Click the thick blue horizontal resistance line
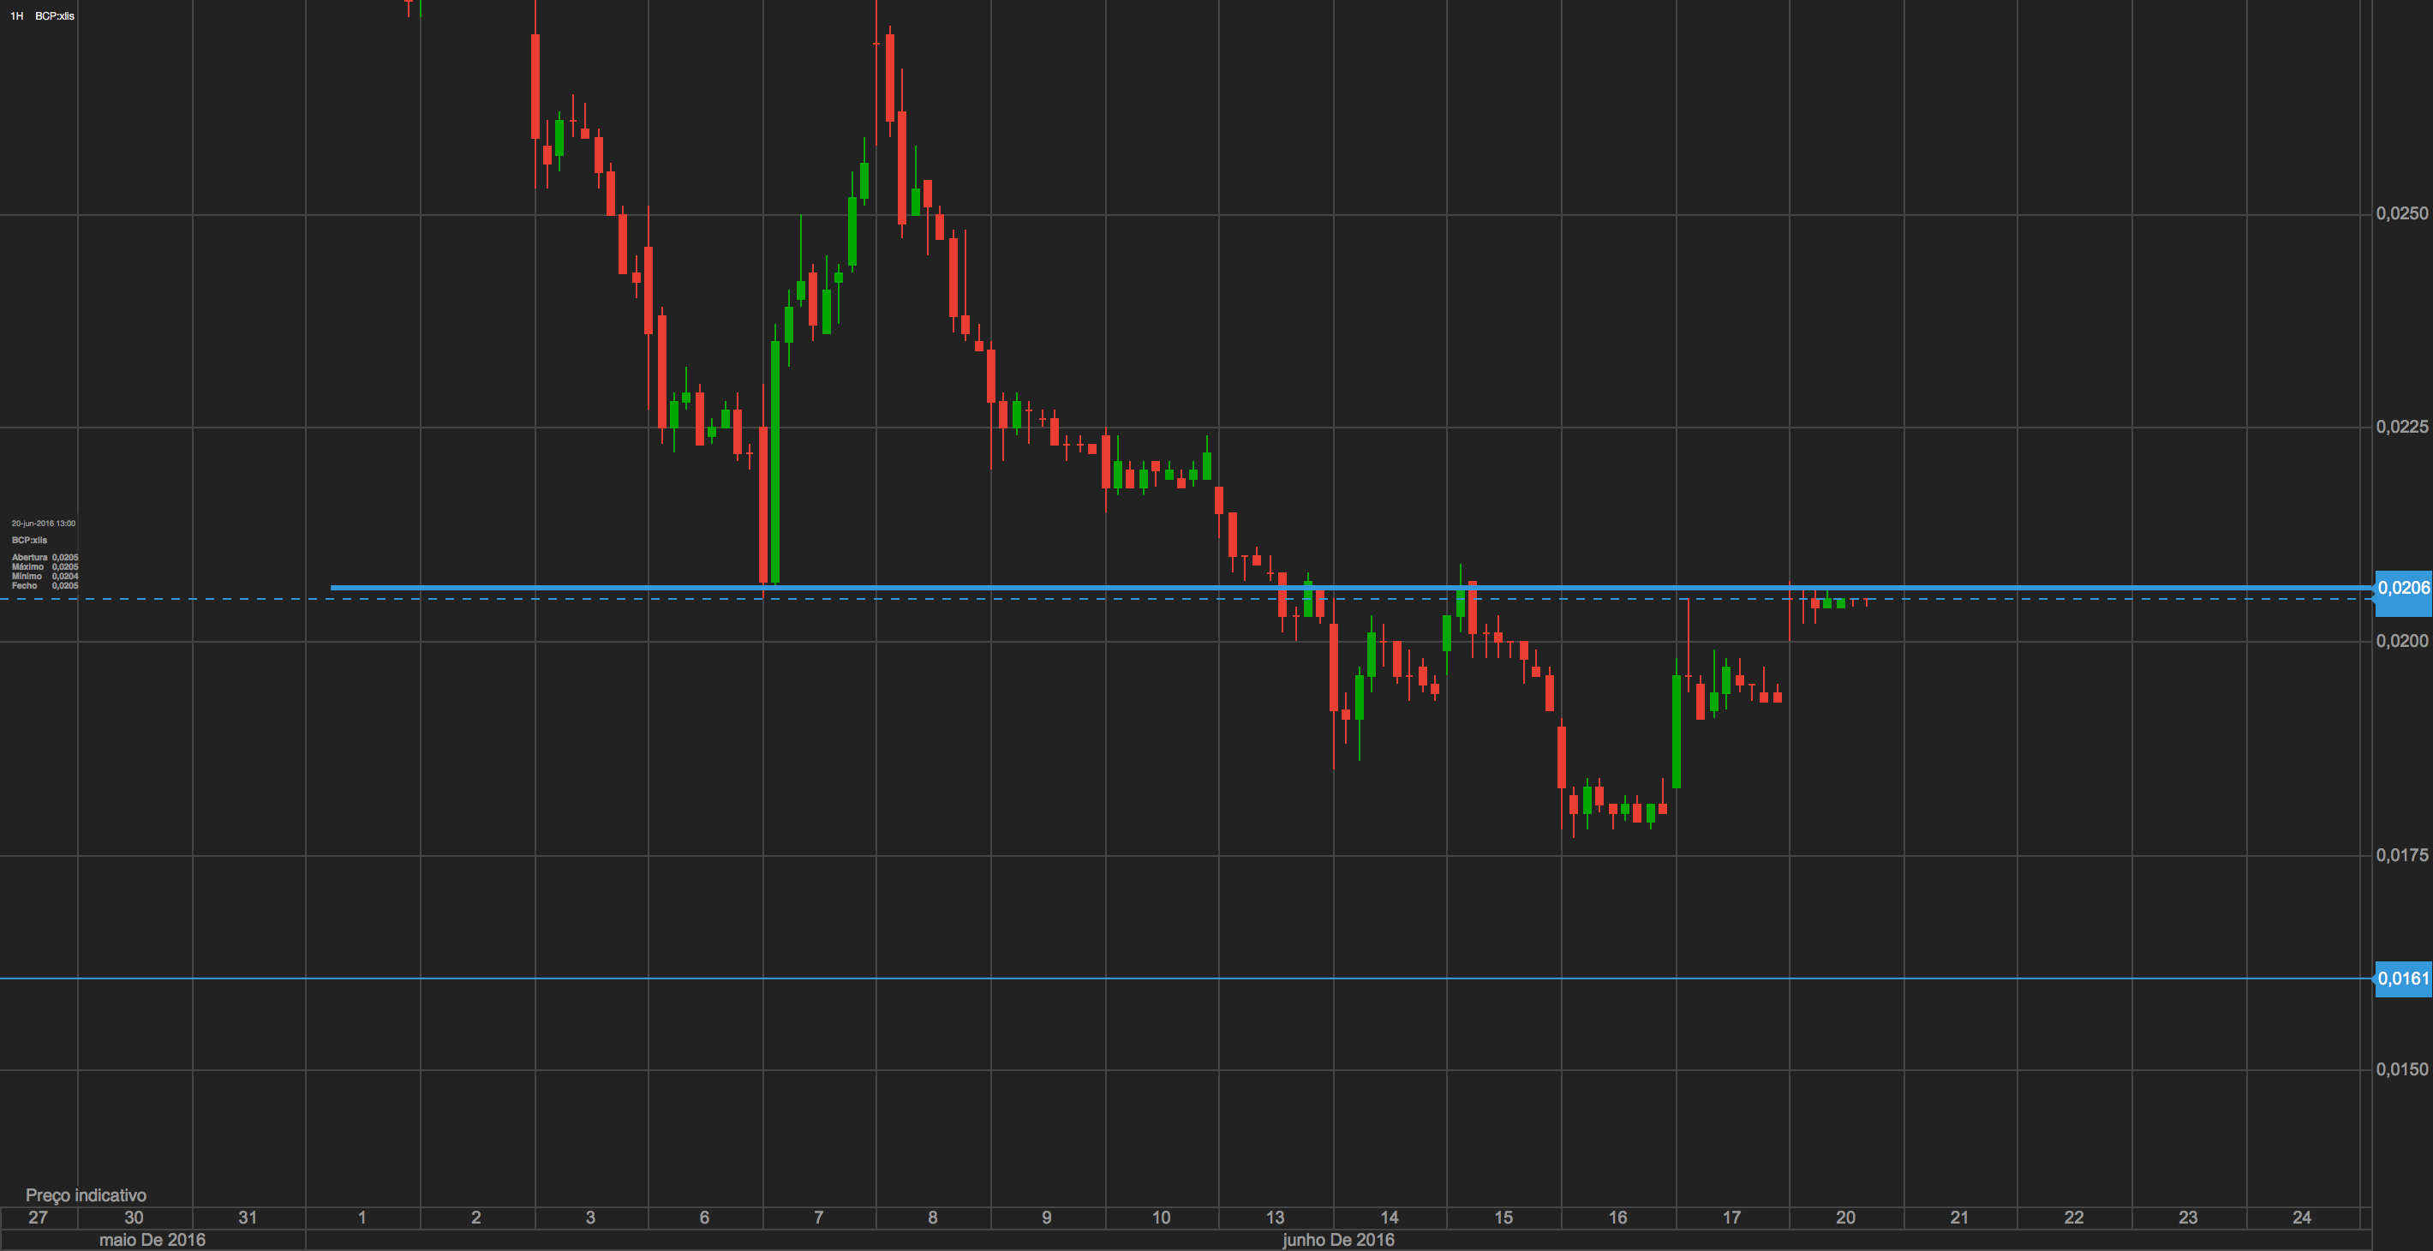 point(1039,588)
